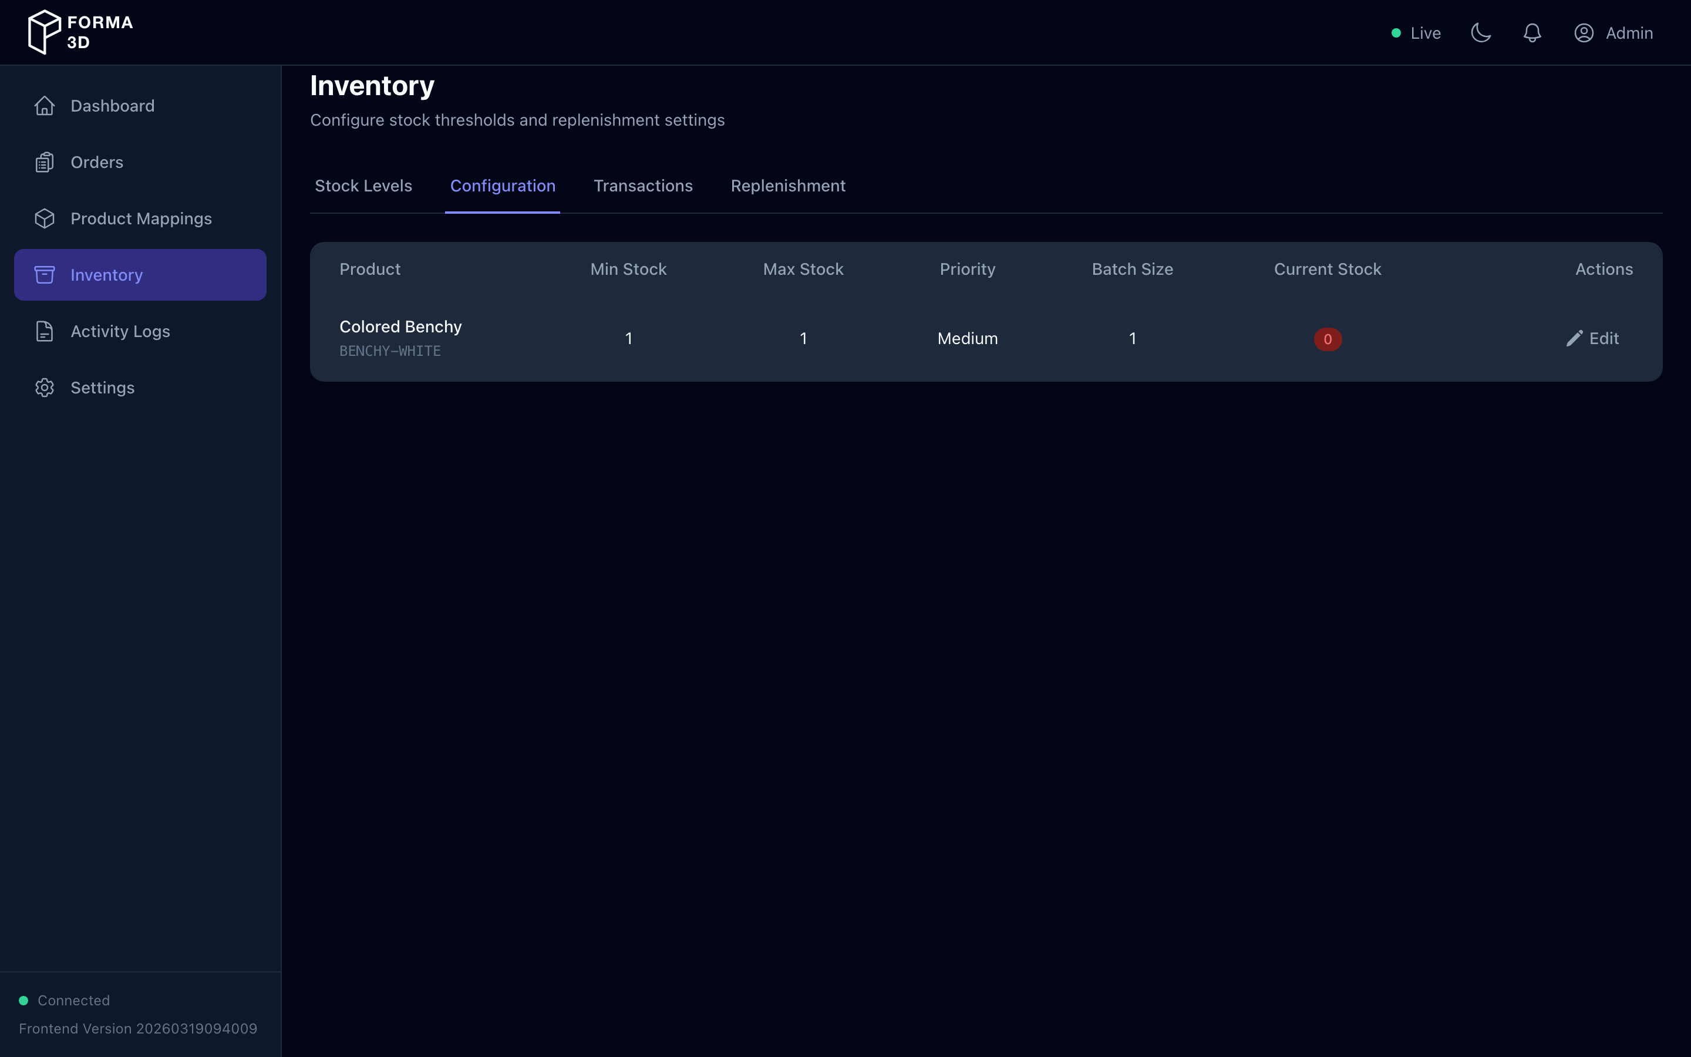Click the Connected status dot
The image size is (1691, 1057).
point(23,999)
